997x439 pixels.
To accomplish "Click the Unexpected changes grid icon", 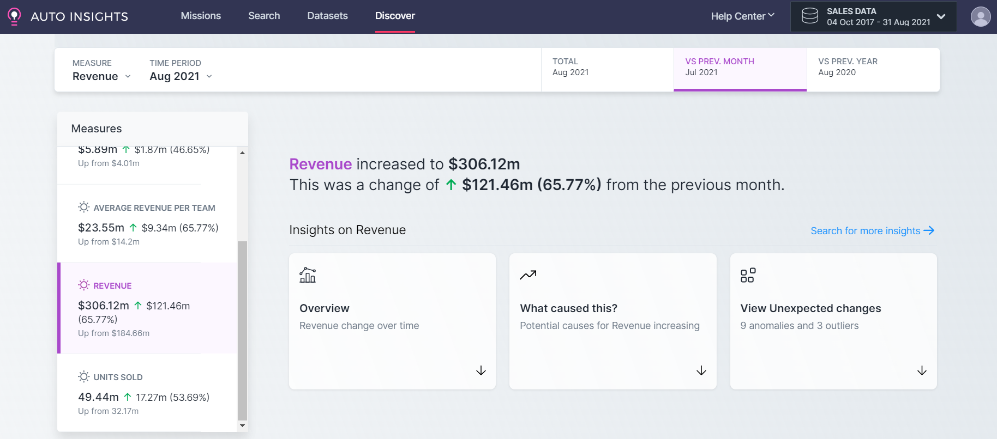I will [748, 275].
